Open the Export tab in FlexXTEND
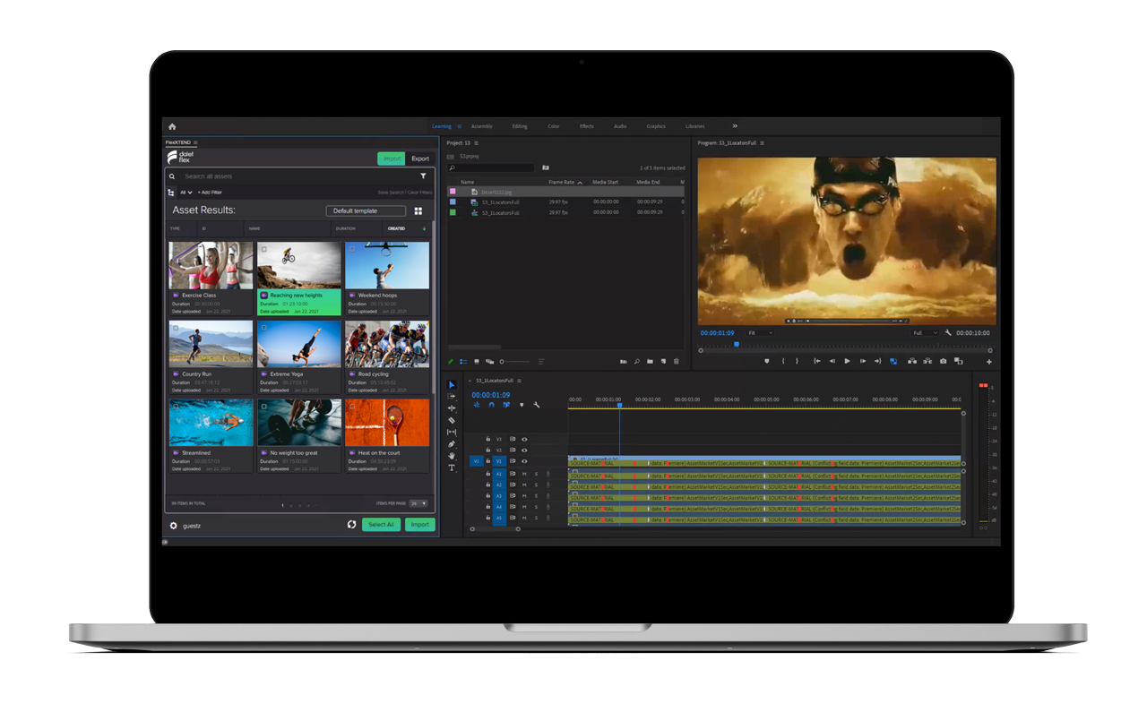1147x712 pixels. [x=420, y=159]
